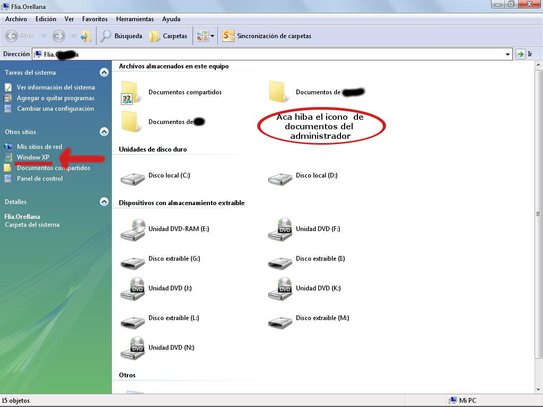Collapse the Detalles panel
Image resolution: width=543 pixels, height=407 pixels.
[x=104, y=202]
